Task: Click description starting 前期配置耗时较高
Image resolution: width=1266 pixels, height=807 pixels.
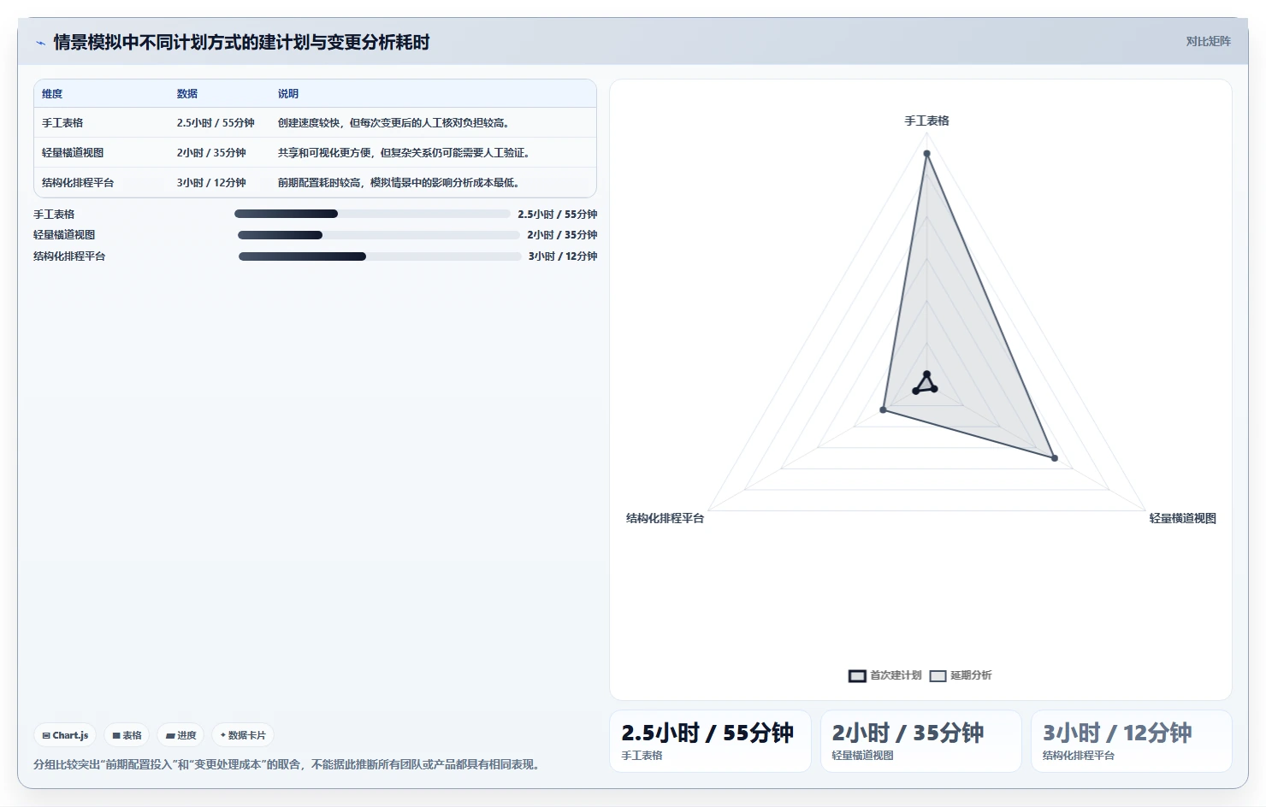Action: [399, 183]
